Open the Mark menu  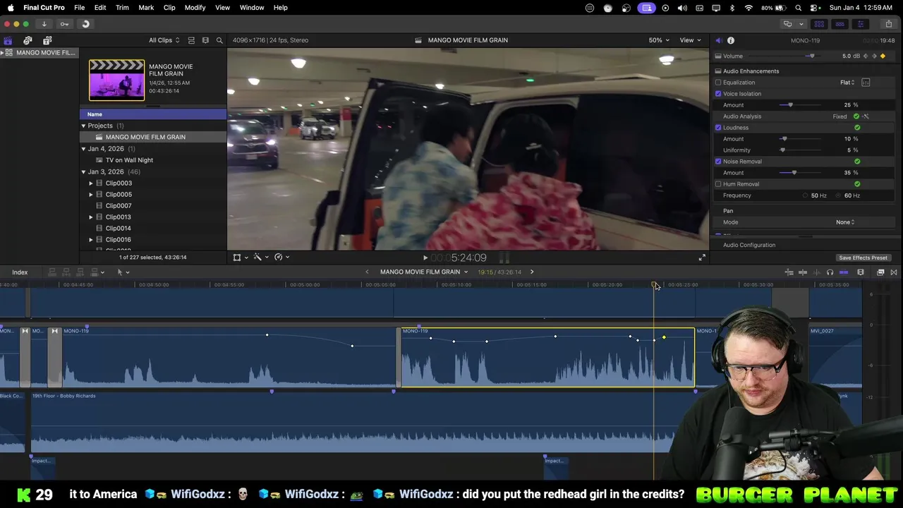(x=146, y=7)
